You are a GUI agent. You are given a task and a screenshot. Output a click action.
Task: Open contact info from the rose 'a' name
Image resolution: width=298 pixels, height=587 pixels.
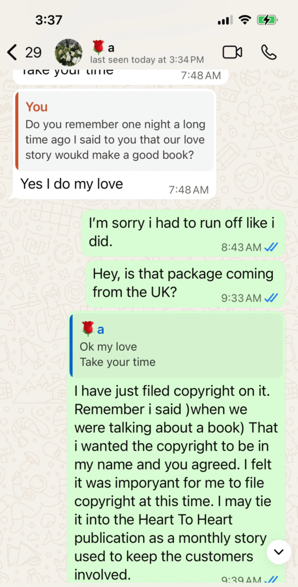tap(103, 47)
